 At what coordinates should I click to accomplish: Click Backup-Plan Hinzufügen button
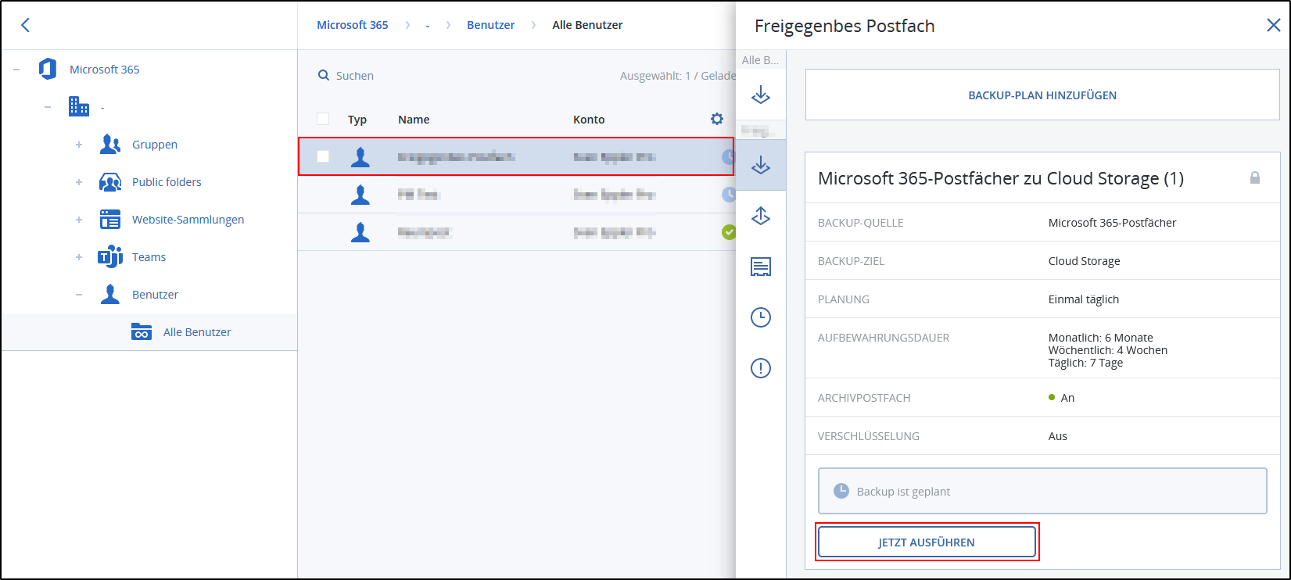point(1042,95)
